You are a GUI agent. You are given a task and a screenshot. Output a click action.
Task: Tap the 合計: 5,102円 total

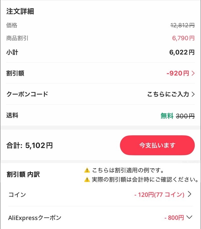[30, 145]
